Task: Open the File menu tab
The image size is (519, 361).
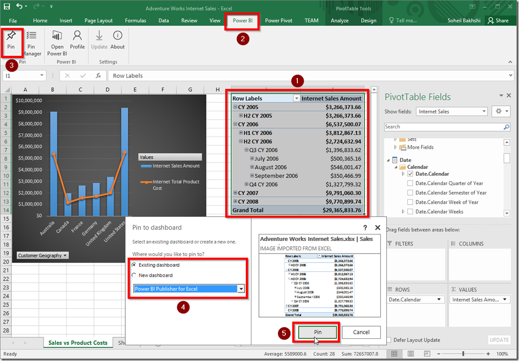Action: point(13,21)
